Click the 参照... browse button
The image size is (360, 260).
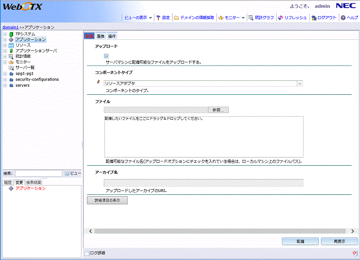(218, 110)
